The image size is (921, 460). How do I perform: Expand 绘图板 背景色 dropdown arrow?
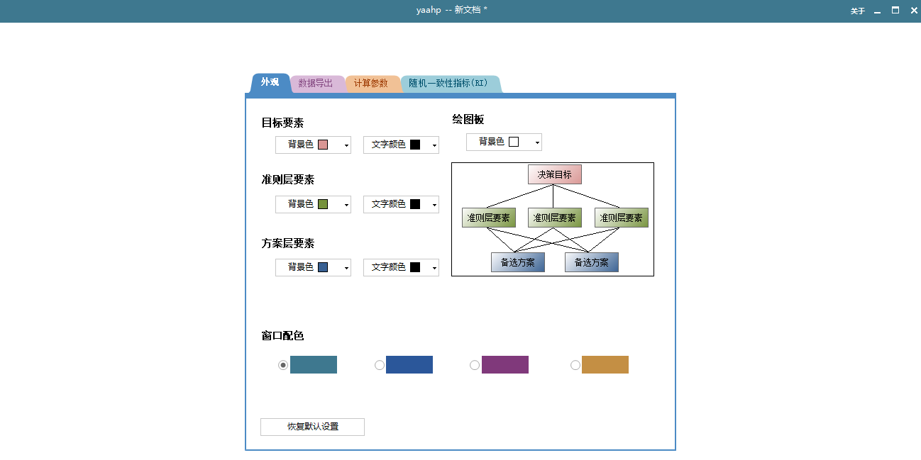(537, 142)
